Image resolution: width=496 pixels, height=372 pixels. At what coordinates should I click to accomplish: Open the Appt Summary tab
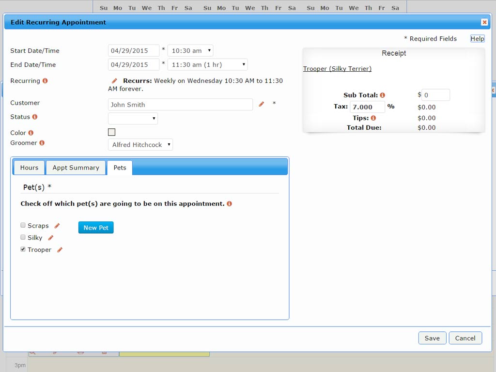tap(76, 168)
